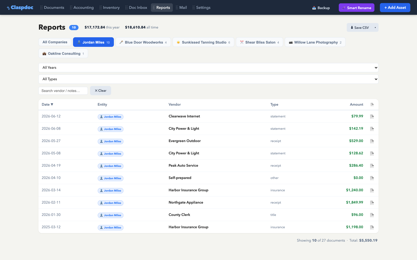Click the Type column header

click(274, 105)
